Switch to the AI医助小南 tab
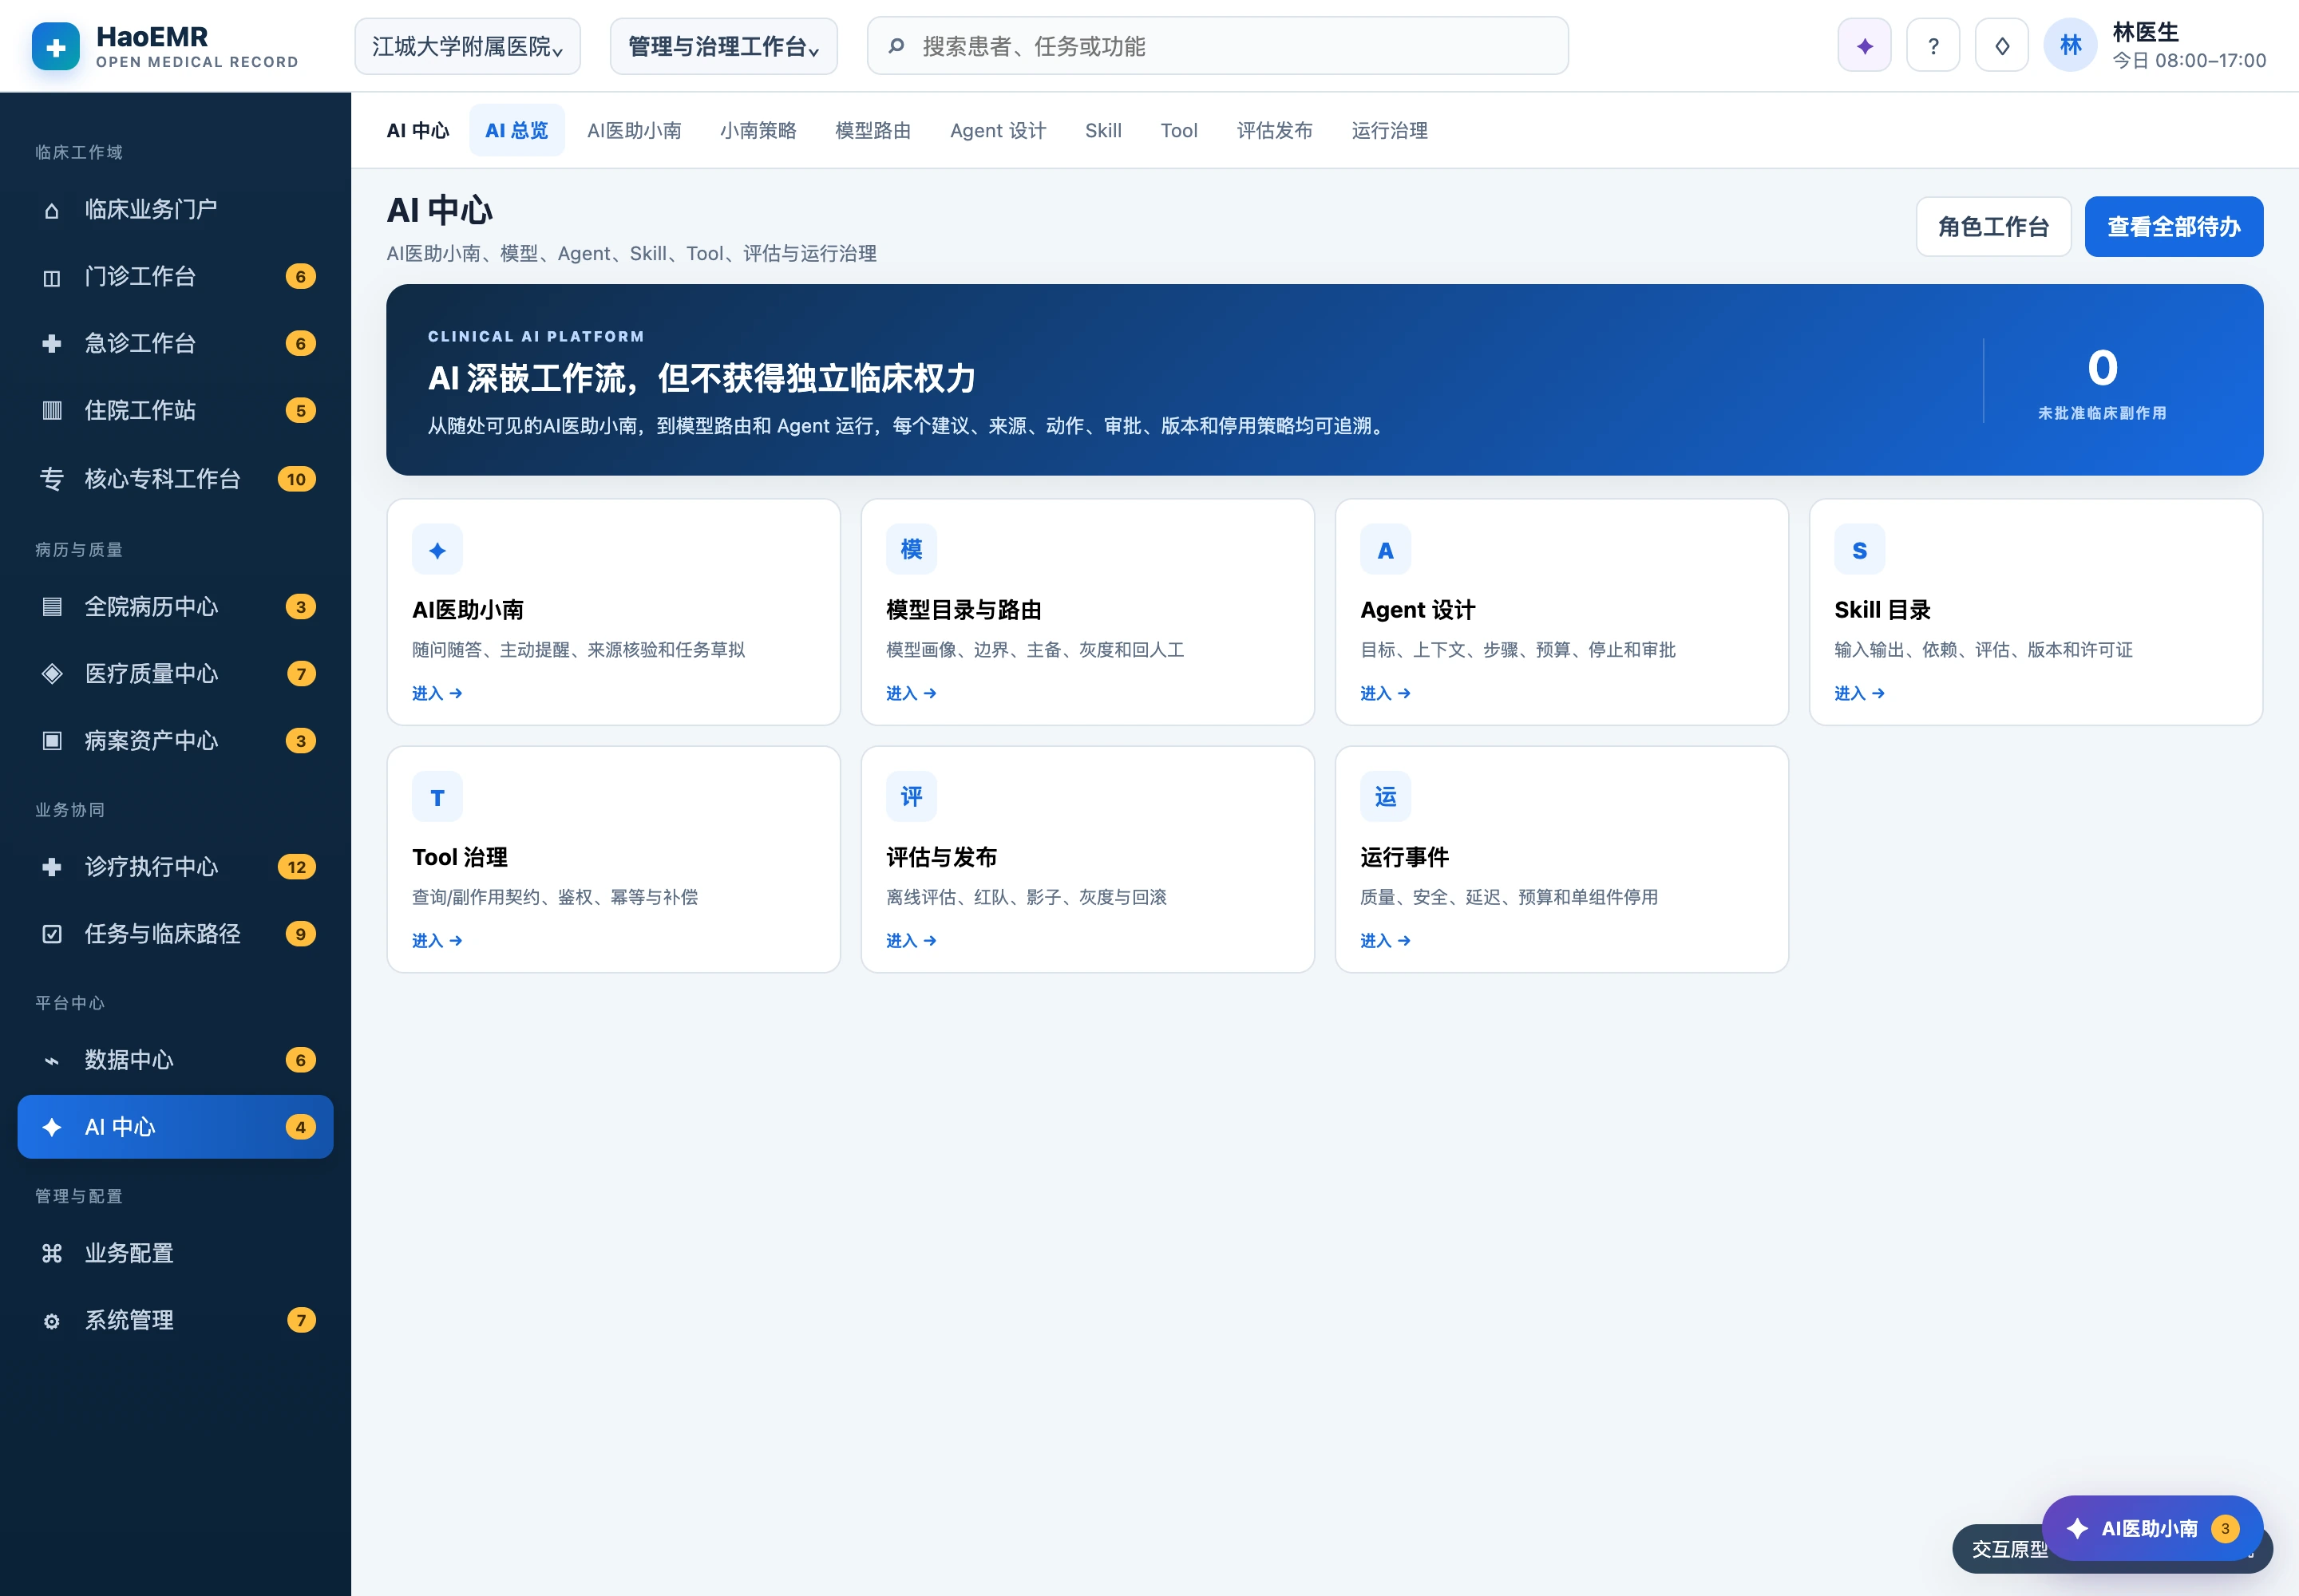This screenshot has height=1596, width=2299. [x=635, y=130]
